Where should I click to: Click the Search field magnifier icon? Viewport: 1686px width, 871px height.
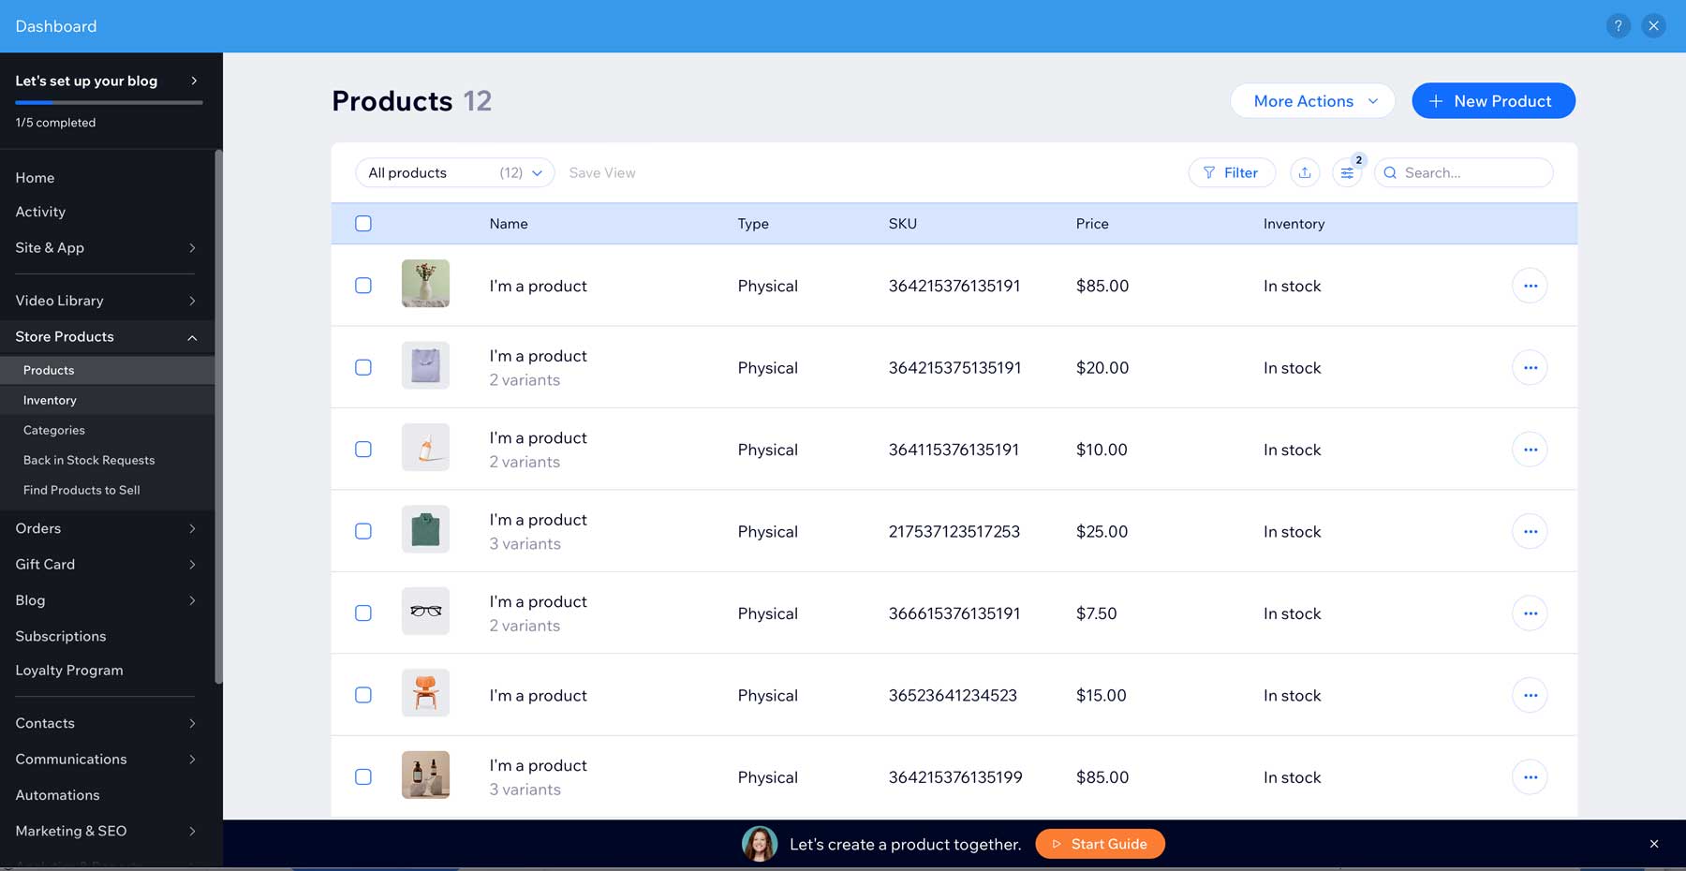point(1390,172)
